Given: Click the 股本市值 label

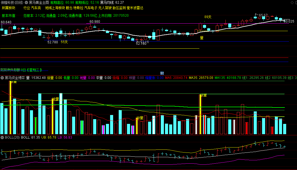Looking at the screenshot, I should coord(9,16).
